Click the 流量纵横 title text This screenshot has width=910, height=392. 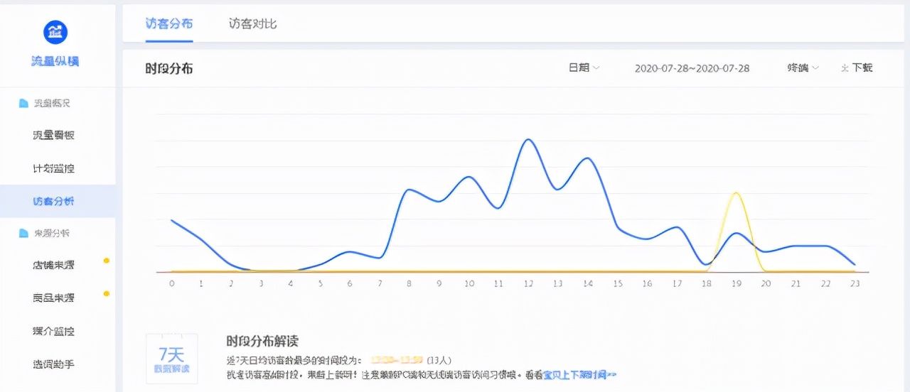55,61
